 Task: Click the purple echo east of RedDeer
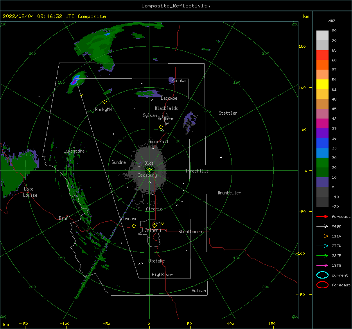click(x=189, y=122)
